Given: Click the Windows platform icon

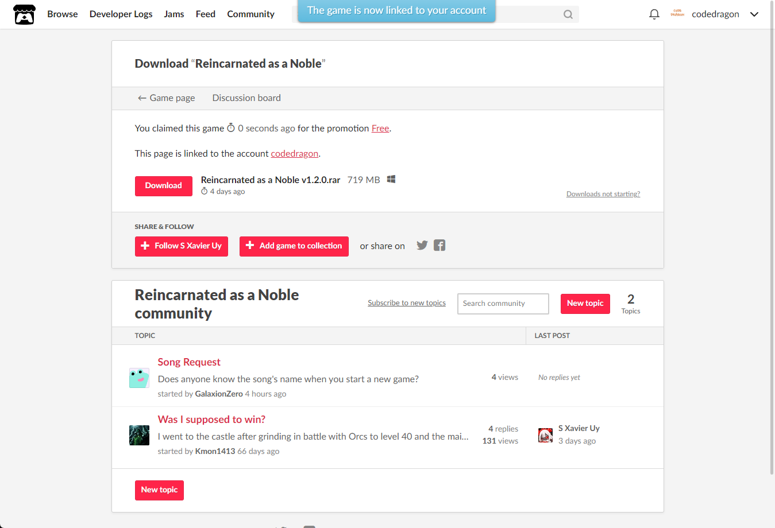Looking at the screenshot, I should (391, 180).
